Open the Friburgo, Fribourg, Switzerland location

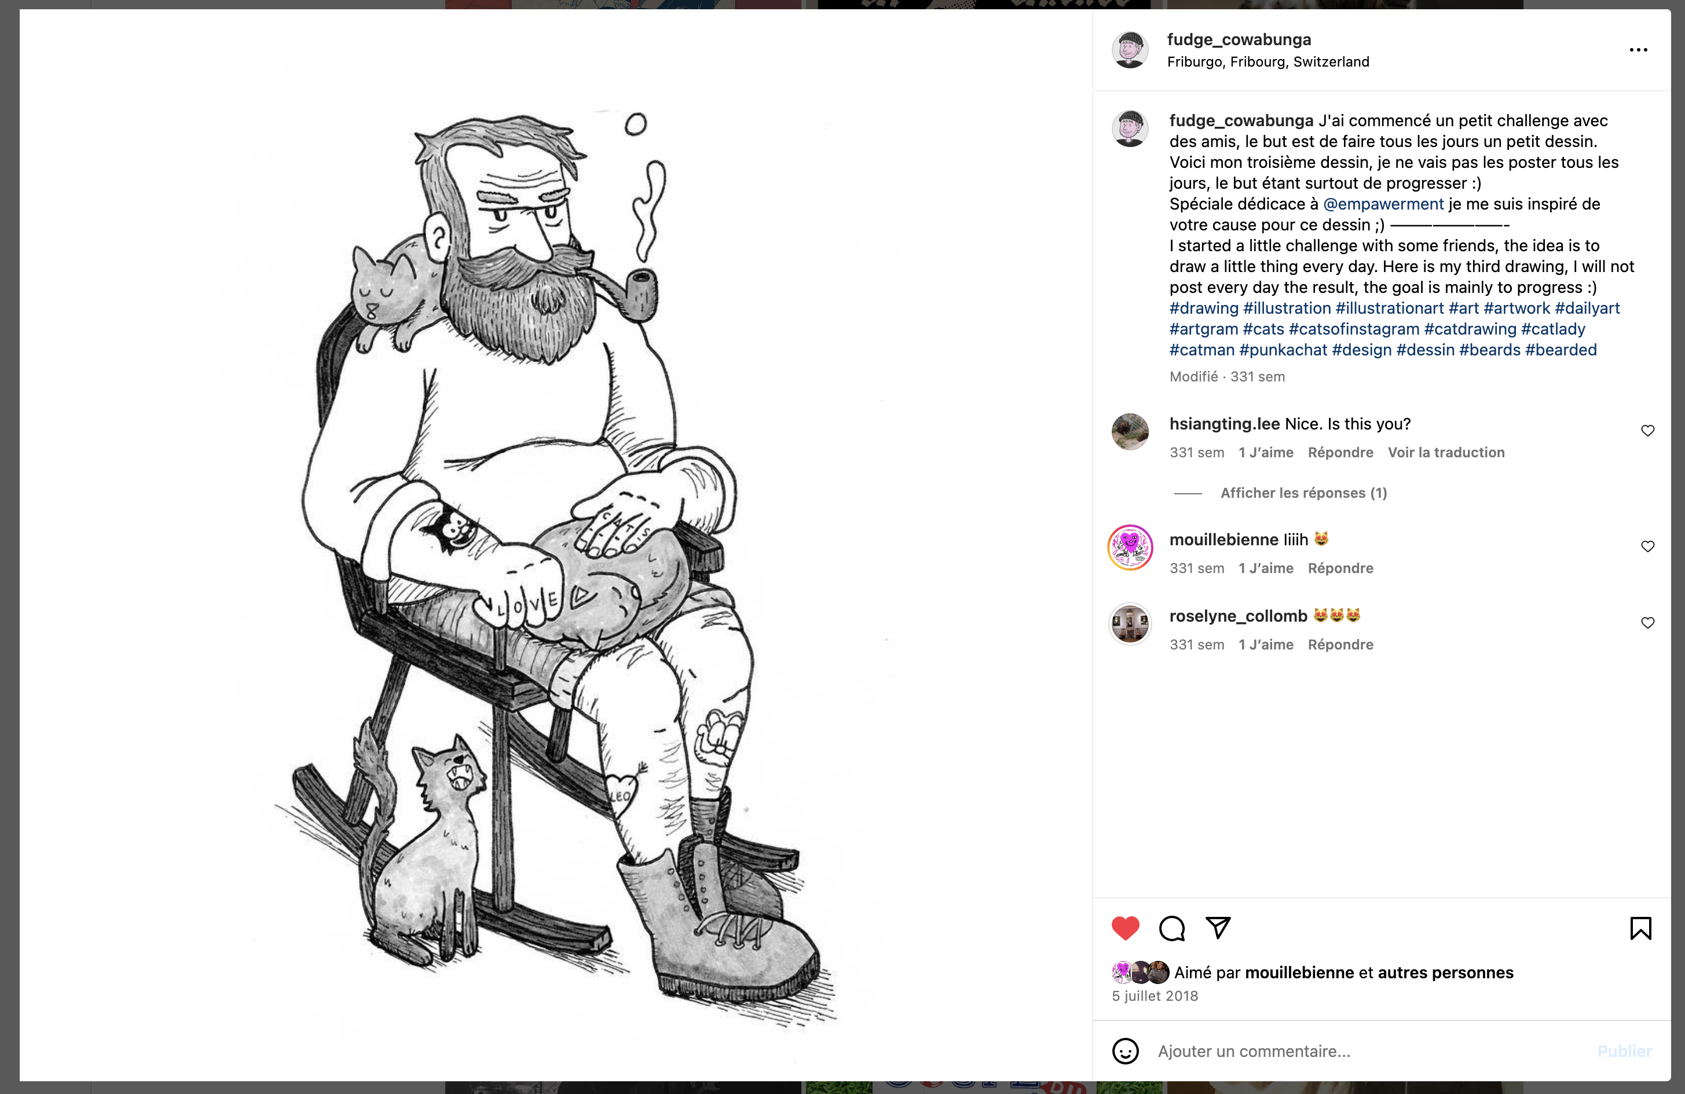coord(1268,61)
